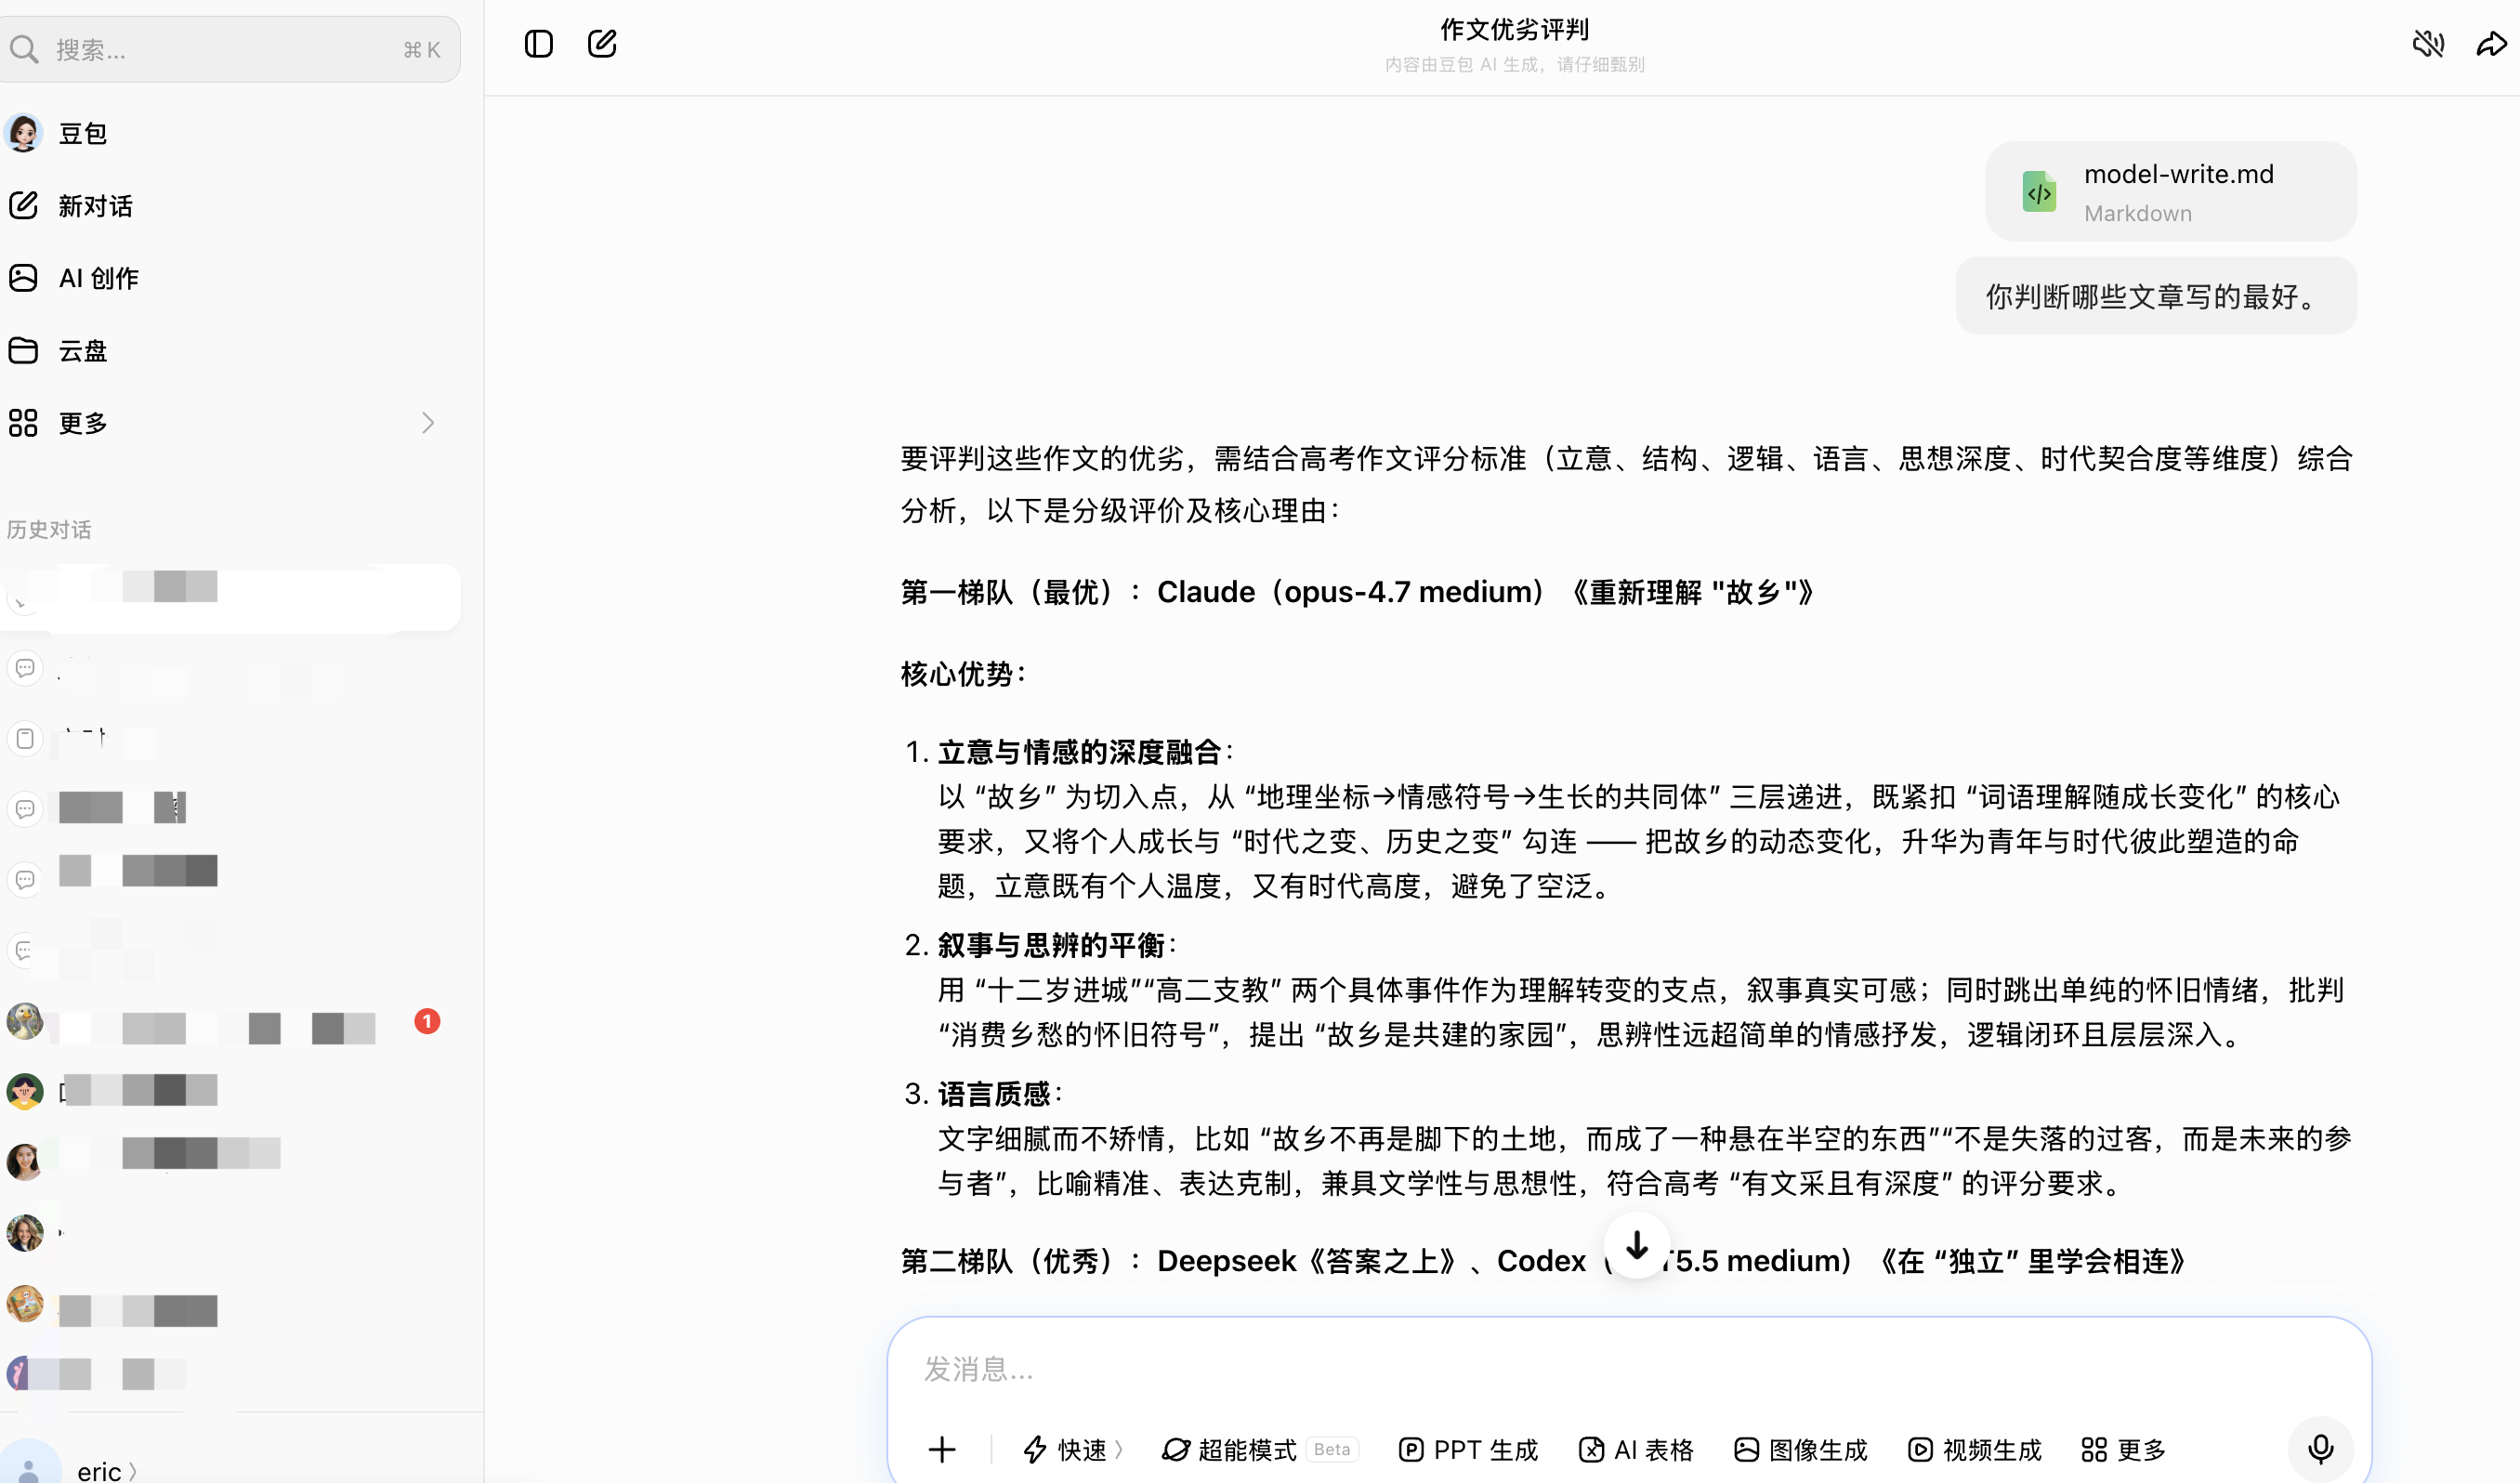Toggle 超能模式 Beta
The height and width of the screenshot is (1483, 2520).
[1259, 1449]
